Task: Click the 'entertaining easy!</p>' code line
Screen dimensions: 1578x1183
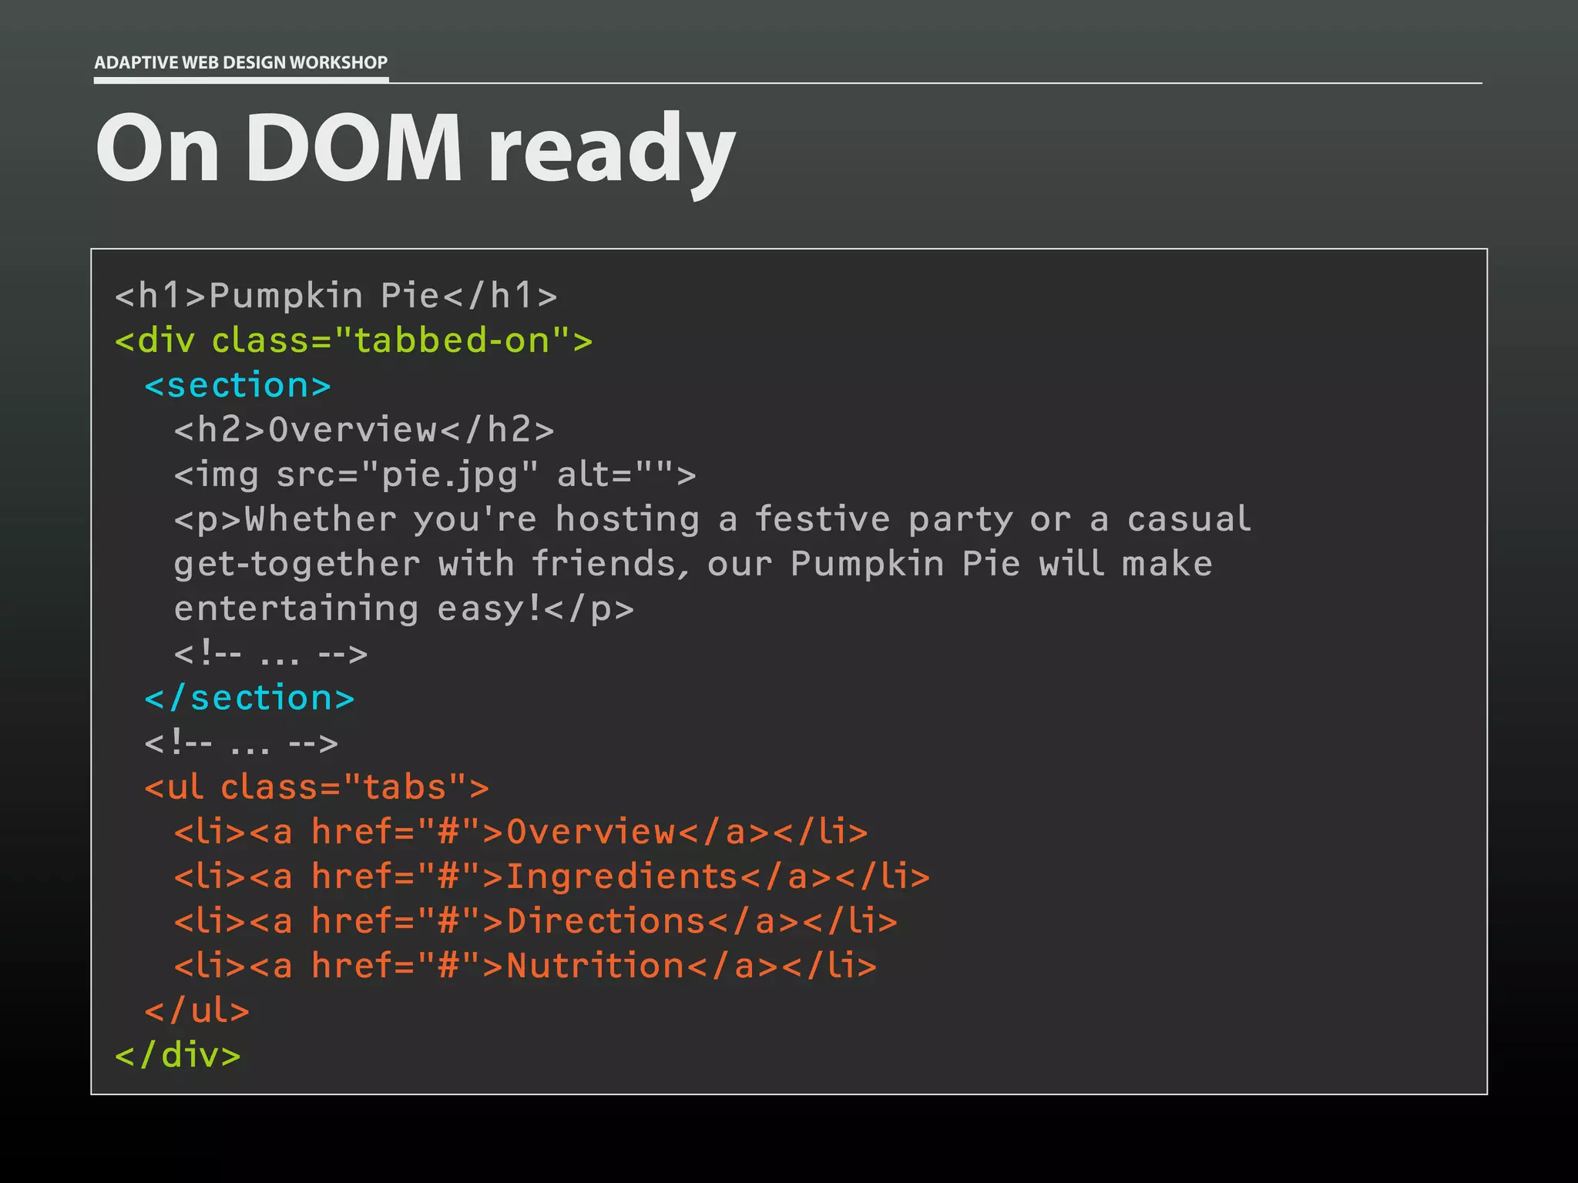Action: (405, 609)
